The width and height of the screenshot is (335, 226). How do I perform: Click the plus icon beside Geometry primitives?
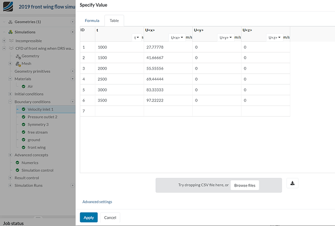(x=73, y=71)
